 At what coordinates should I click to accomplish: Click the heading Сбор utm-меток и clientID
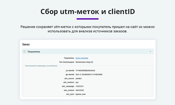tap(87, 11)
